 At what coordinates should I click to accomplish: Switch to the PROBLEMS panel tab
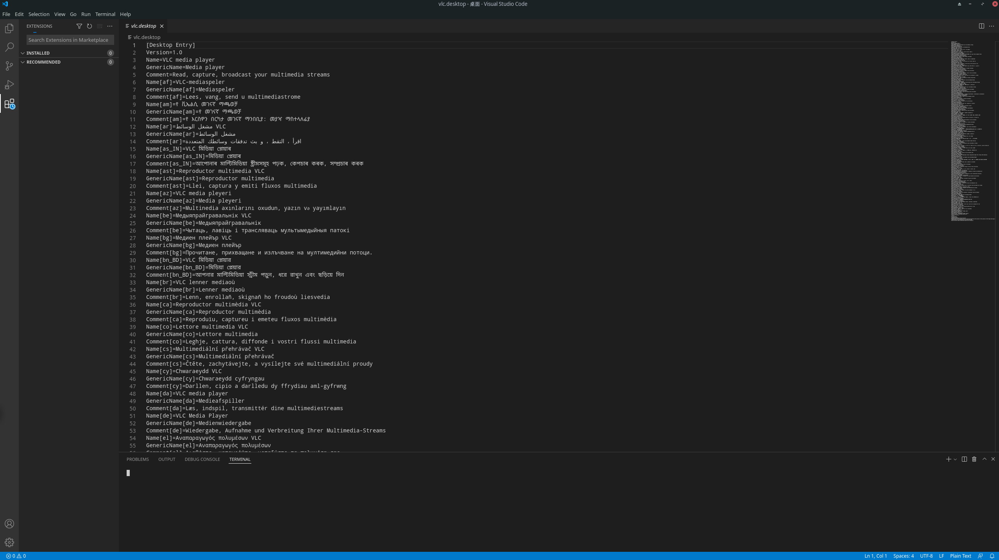pos(138,459)
